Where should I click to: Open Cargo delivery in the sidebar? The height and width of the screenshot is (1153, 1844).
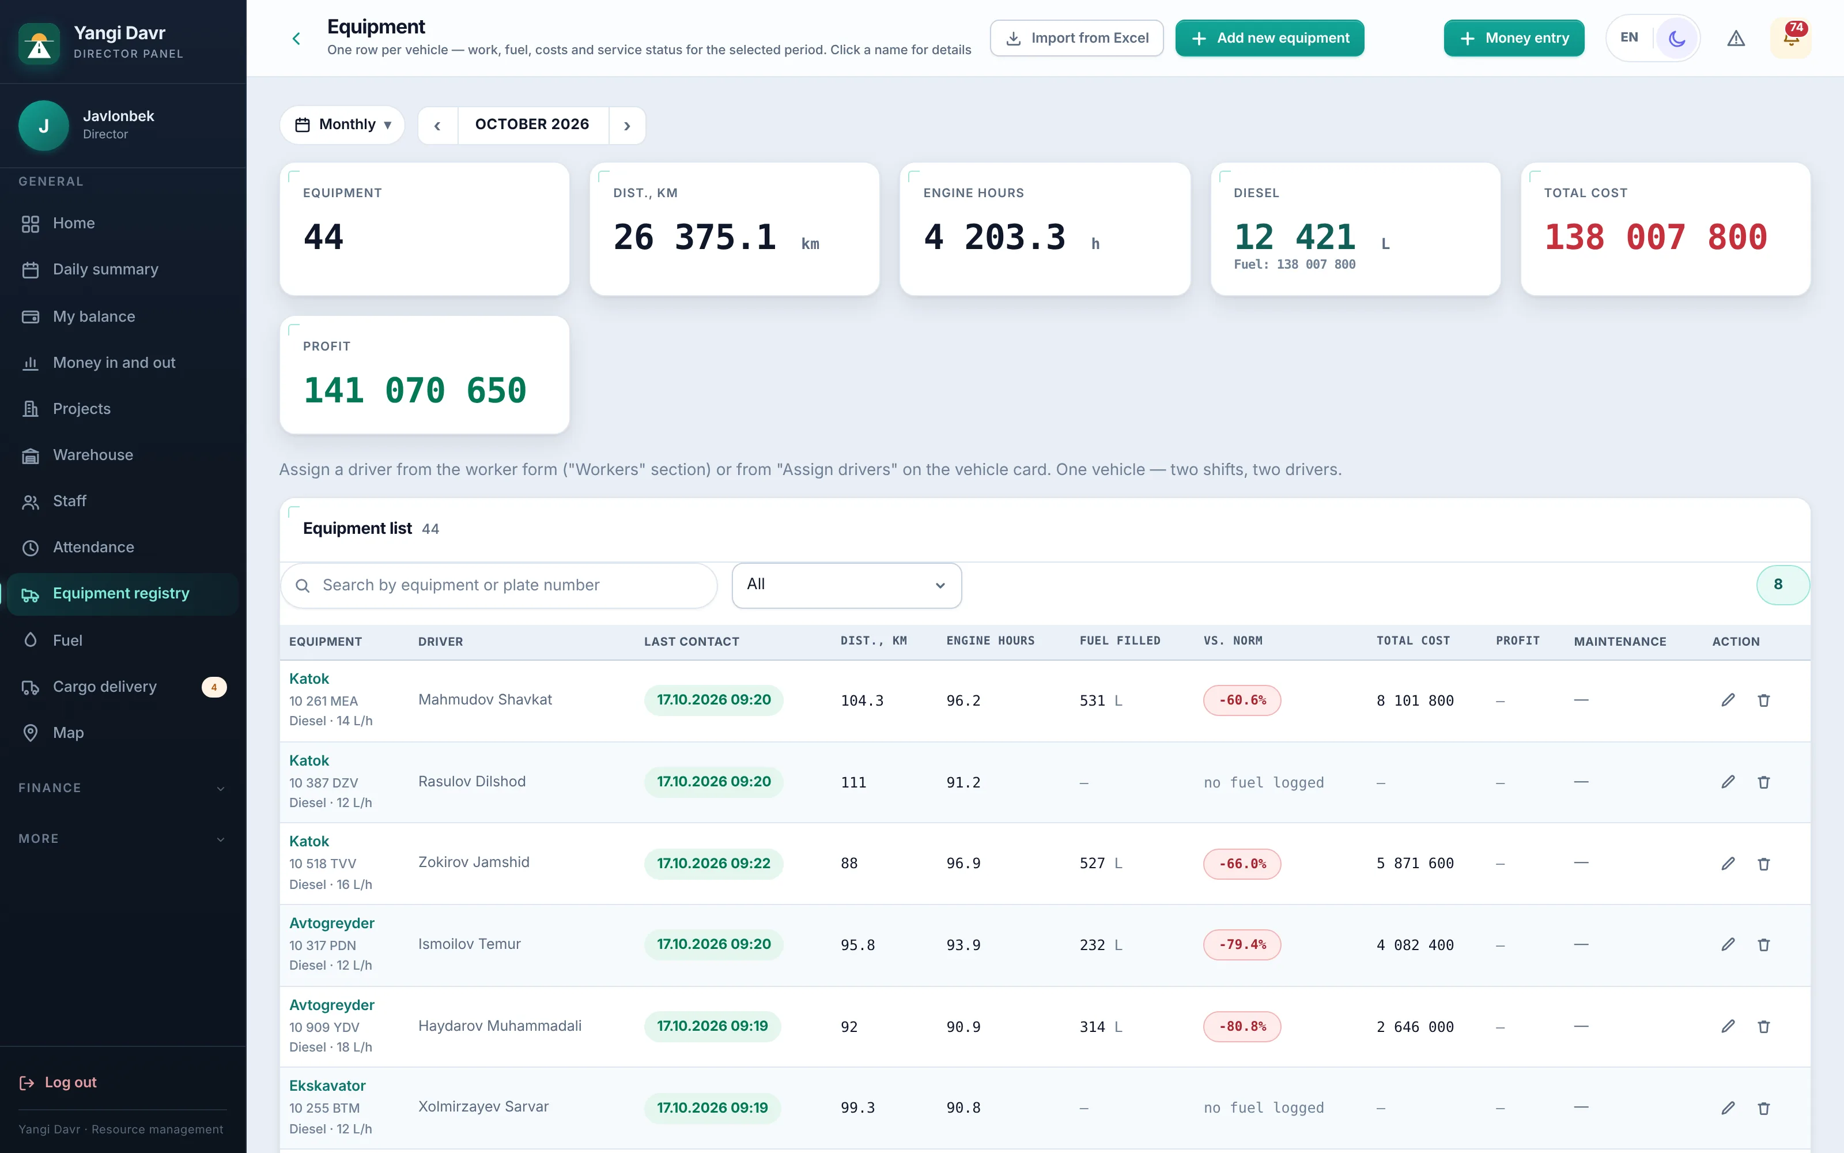click(x=123, y=686)
